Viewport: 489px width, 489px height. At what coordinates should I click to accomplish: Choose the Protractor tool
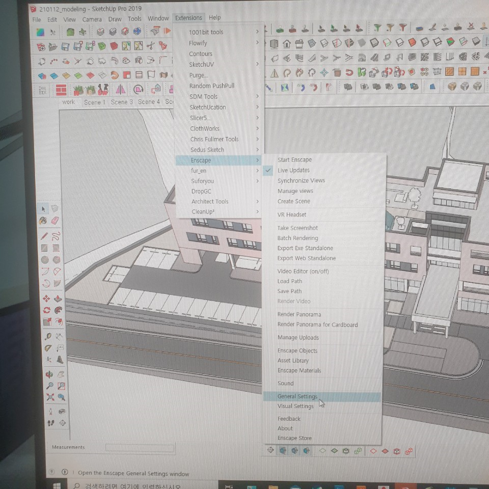pyautogui.click(x=48, y=348)
